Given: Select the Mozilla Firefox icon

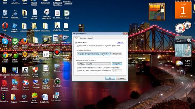Looking at the screenshot, I should [24, 43].
